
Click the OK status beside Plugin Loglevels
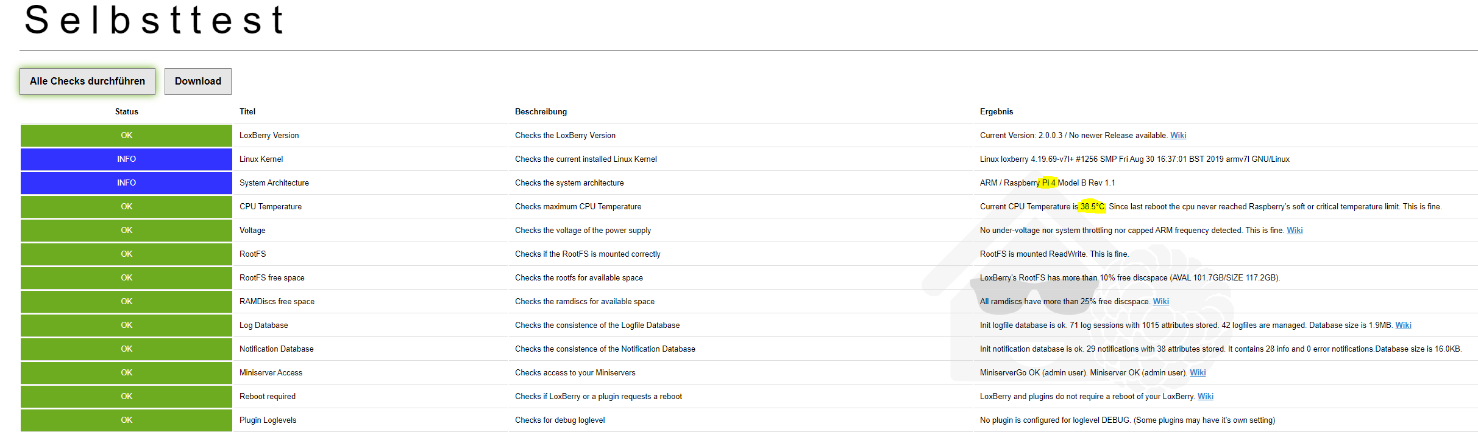pyautogui.click(x=126, y=420)
